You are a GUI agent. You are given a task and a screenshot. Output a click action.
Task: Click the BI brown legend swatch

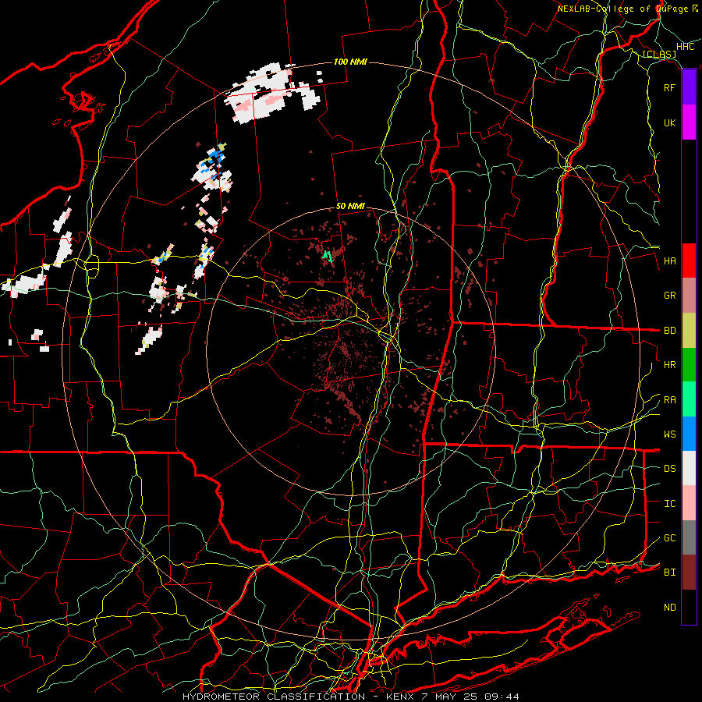pos(689,573)
